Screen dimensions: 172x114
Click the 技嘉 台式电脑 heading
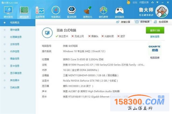(x=67, y=30)
